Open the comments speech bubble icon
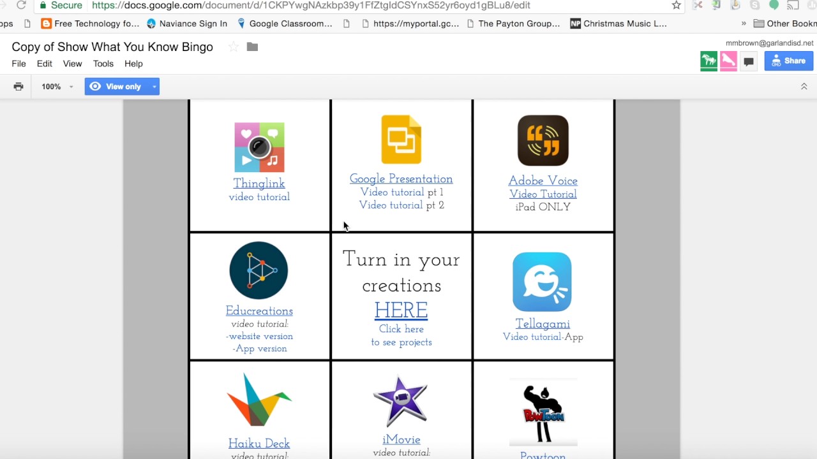817x459 pixels. tap(749, 61)
